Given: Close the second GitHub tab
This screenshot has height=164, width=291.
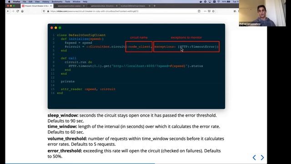Looking at the screenshot, I should [84, 6].
